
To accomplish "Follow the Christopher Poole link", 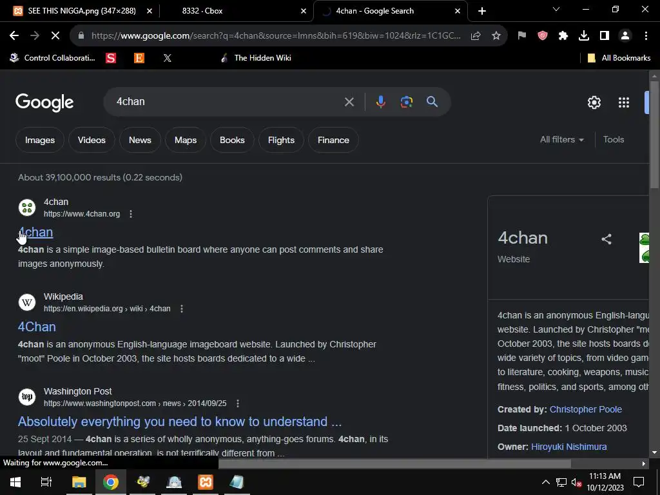I will (585, 409).
